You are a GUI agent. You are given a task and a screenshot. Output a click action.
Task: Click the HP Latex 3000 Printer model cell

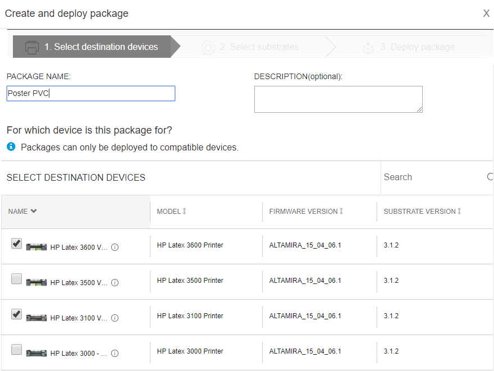190,351
